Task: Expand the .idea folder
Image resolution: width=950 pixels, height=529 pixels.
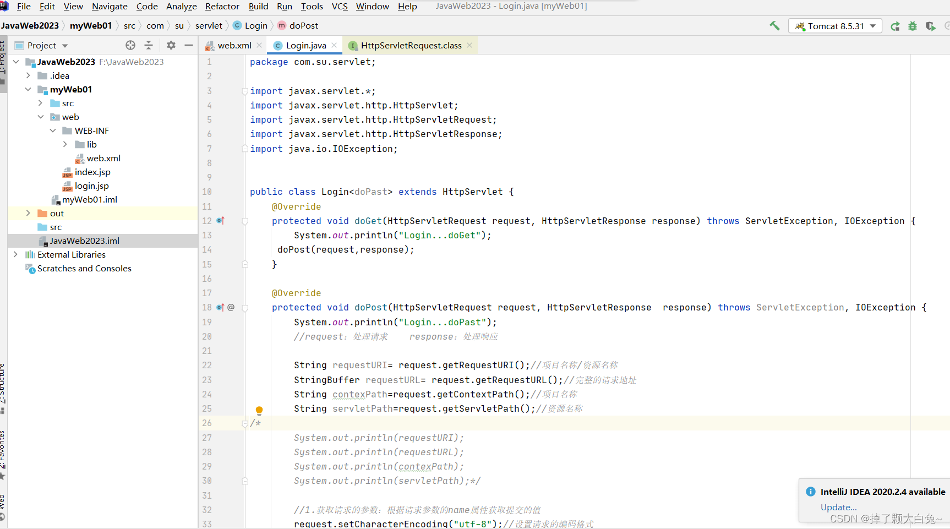Action: tap(28, 75)
